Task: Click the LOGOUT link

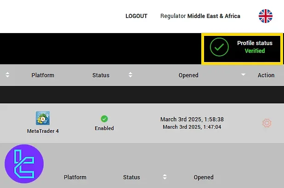Action: 136,16
